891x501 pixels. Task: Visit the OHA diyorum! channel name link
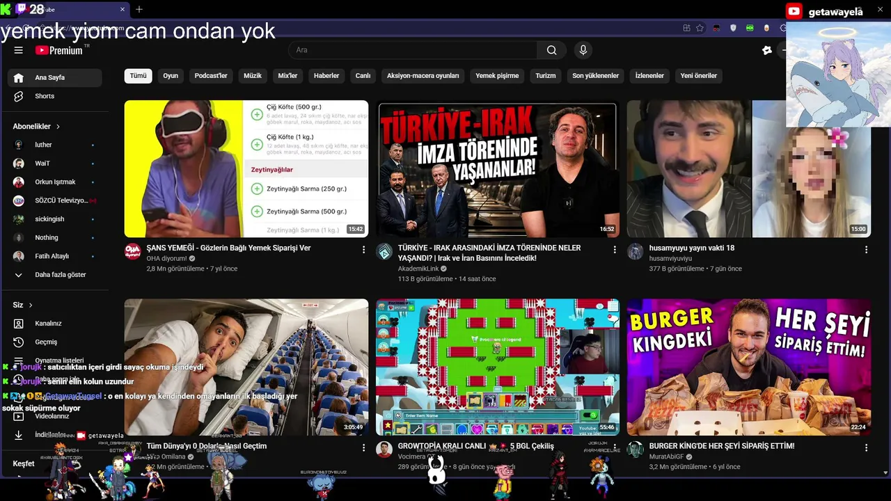pyautogui.click(x=166, y=259)
